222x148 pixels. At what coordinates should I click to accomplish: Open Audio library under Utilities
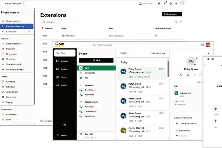pyautogui.click(x=12, y=92)
